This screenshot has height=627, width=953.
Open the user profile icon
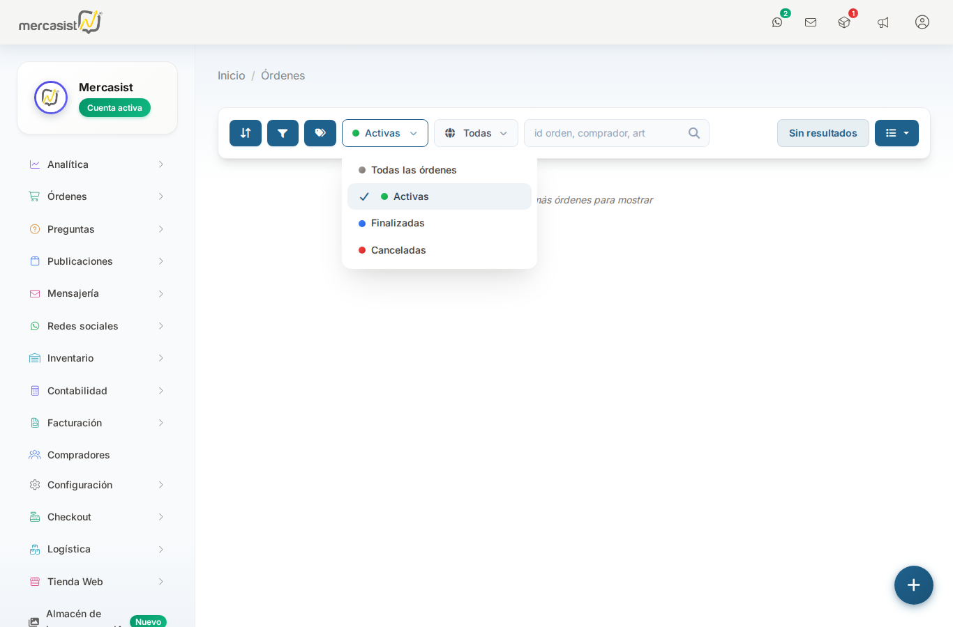pyautogui.click(x=922, y=22)
